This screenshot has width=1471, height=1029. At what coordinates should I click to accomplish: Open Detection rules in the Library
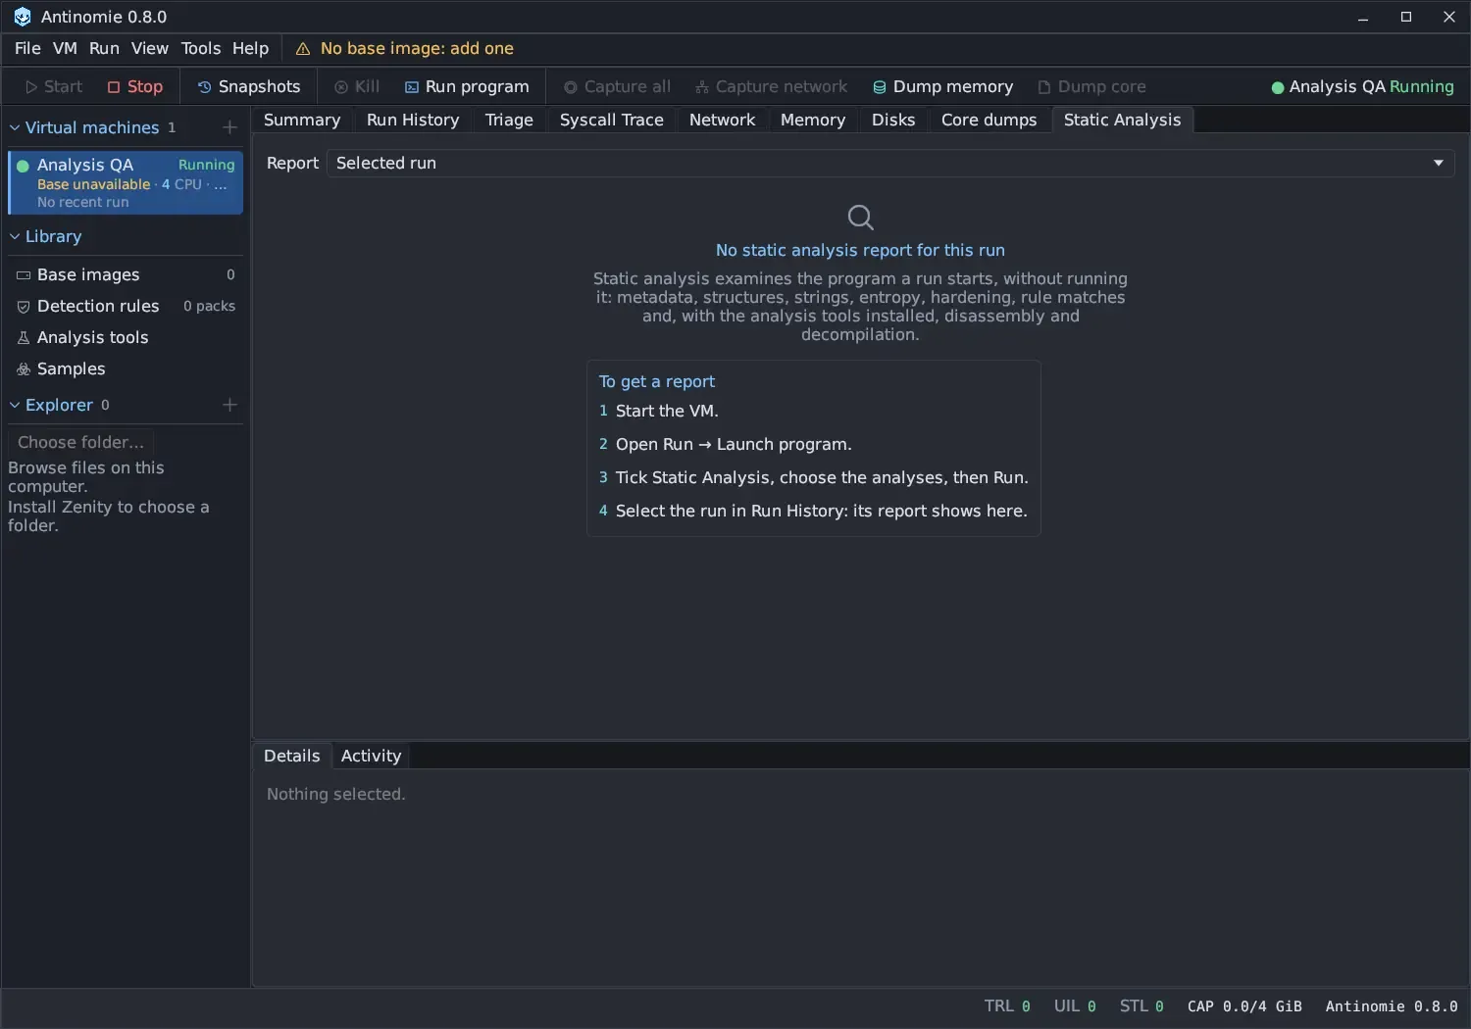126,306
